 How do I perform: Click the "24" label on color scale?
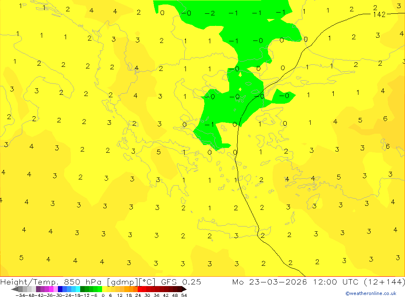(138, 295)
